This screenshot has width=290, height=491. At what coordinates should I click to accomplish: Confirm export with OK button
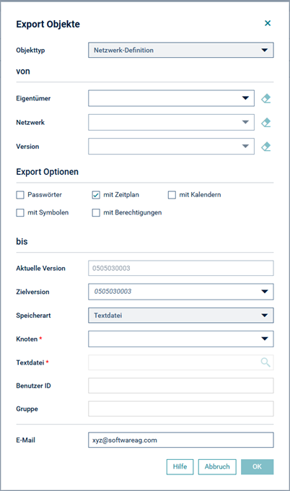(257, 467)
